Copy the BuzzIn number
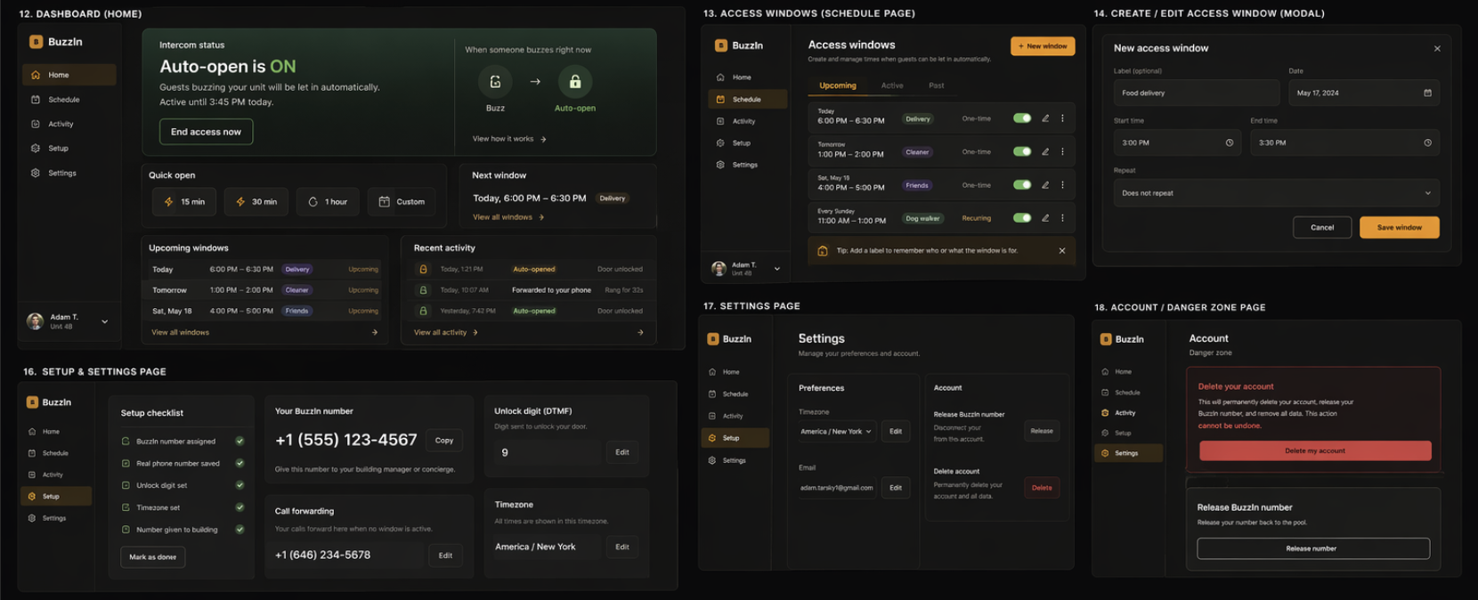 click(444, 441)
